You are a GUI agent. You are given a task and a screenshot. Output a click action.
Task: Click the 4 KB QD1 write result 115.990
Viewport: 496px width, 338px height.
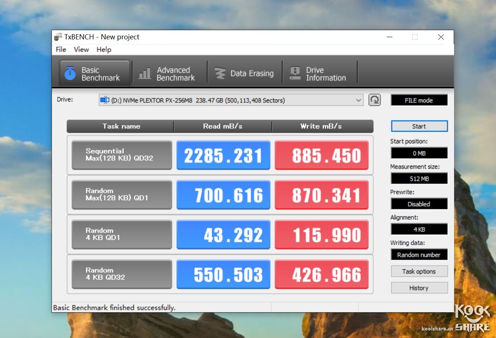coord(322,234)
